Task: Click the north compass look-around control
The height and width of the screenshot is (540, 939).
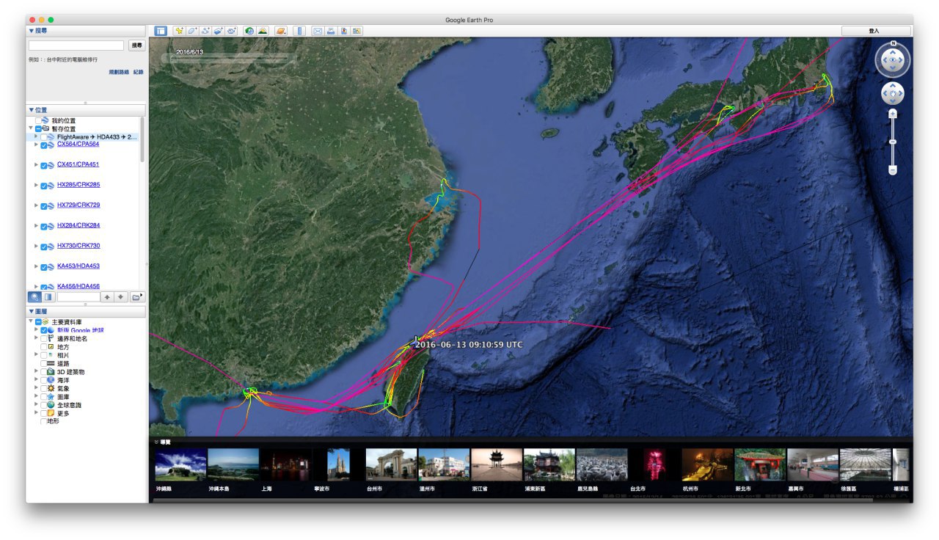Action: [x=893, y=61]
